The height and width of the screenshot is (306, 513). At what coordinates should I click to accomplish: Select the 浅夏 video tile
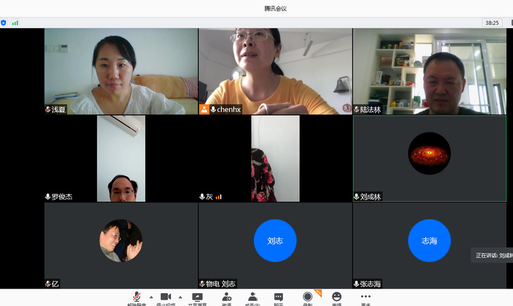tap(121, 71)
